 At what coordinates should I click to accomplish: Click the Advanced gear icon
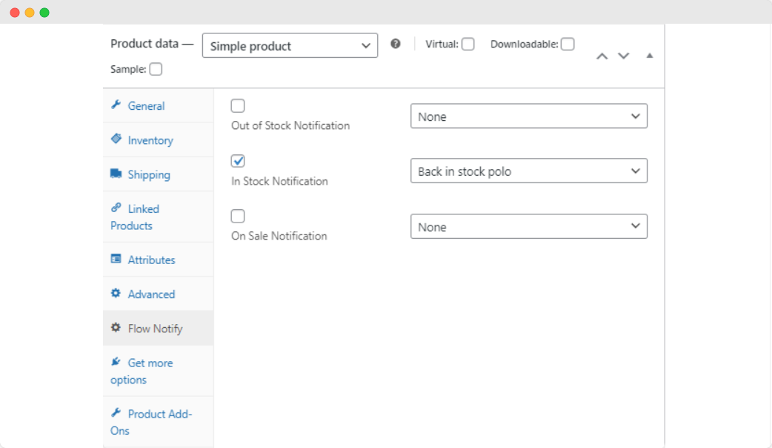pyautogui.click(x=116, y=294)
